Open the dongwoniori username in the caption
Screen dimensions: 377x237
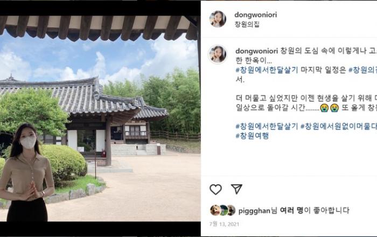(x=256, y=51)
